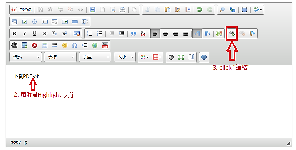Click the 下載PDF文件 text in editor
Viewport: 296px width, 150px height.
pos(27,76)
